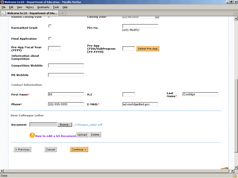Screen dimensions: 238x178
Task: Open the tab list dropdown arrow
Action: (x=236, y=13)
